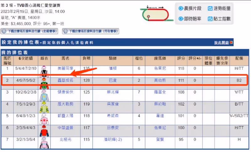Click the 晨操片段 play icon
The image size is (251, 152).
[x=181, y=8]
